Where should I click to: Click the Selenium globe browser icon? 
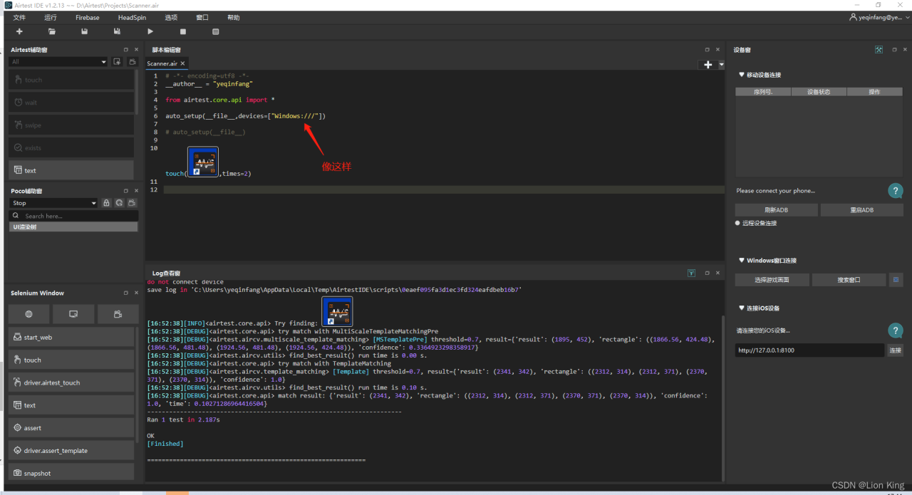click(x=29, y=314)
